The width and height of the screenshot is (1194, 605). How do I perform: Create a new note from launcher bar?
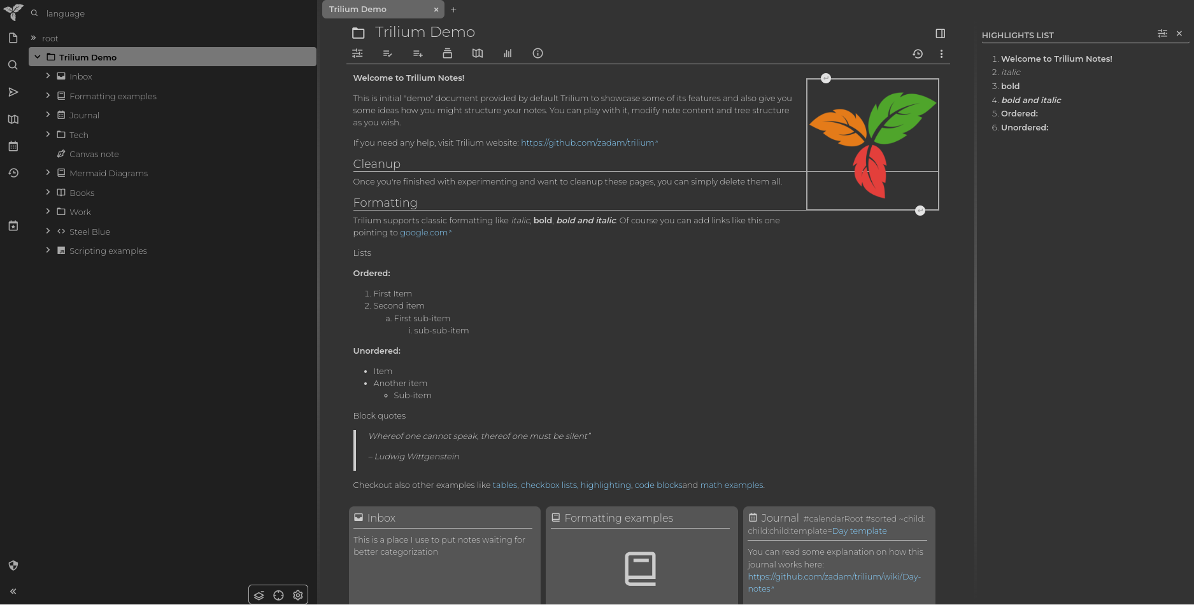(x=13, y=38)
